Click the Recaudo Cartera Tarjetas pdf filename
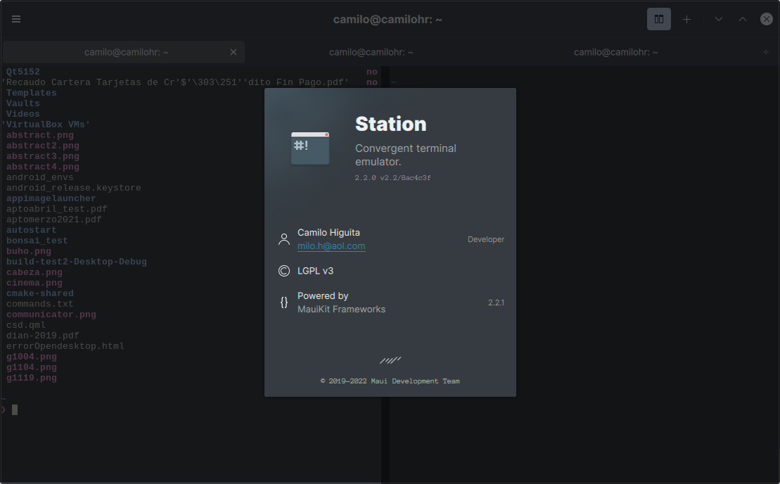This screenshot has height=484, width=780. pos(175,82)
